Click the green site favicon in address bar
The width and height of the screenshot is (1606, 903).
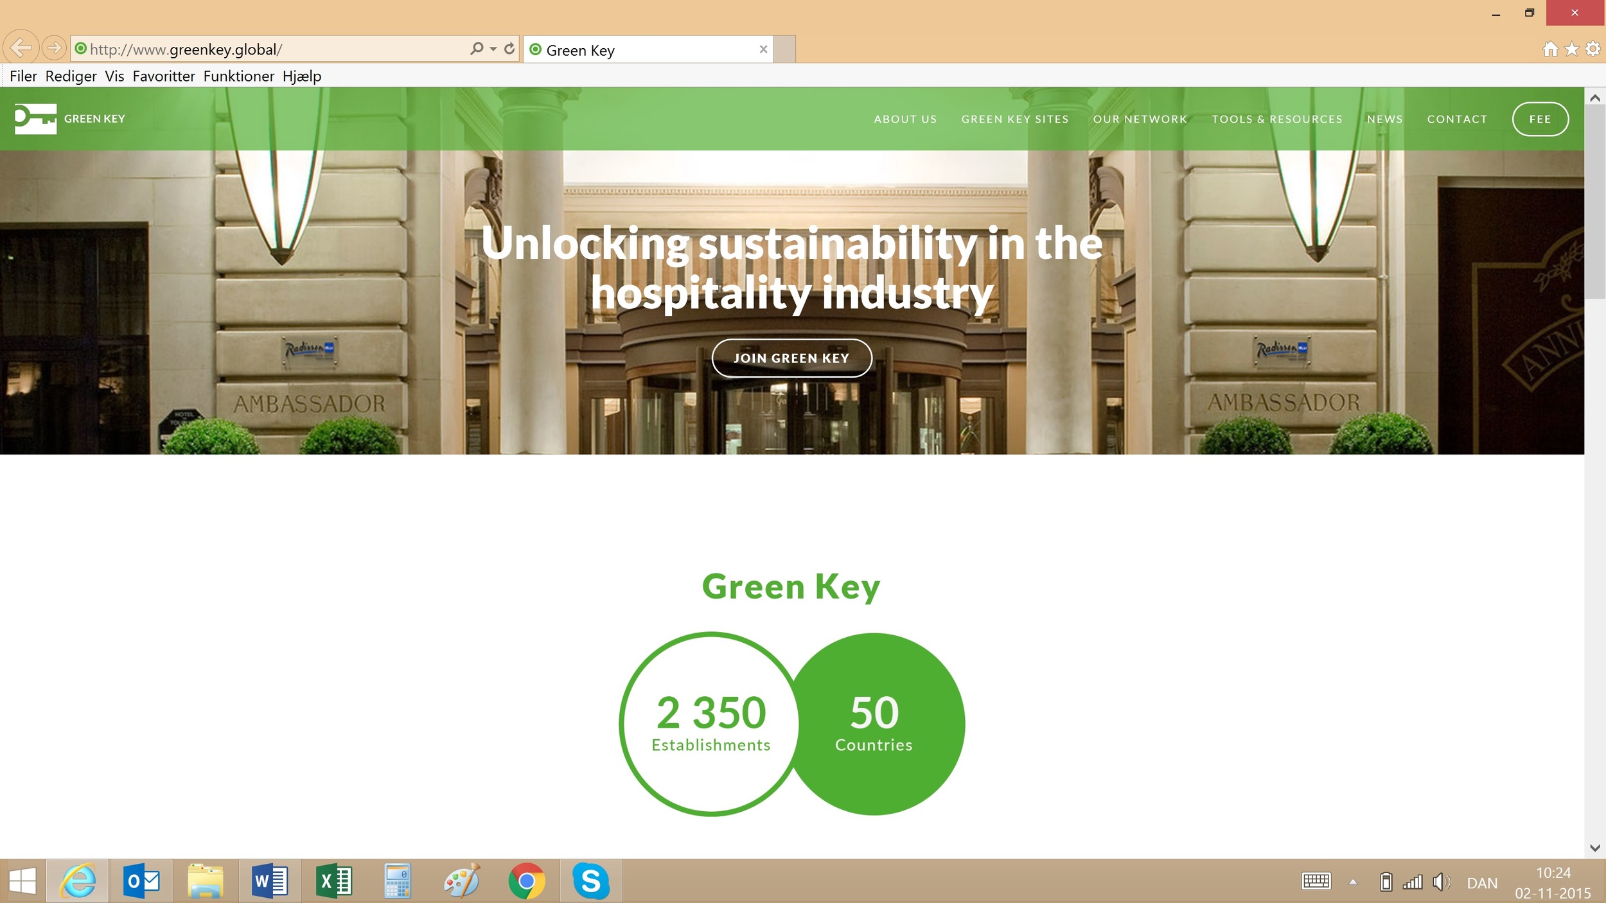tap(80, 49)
